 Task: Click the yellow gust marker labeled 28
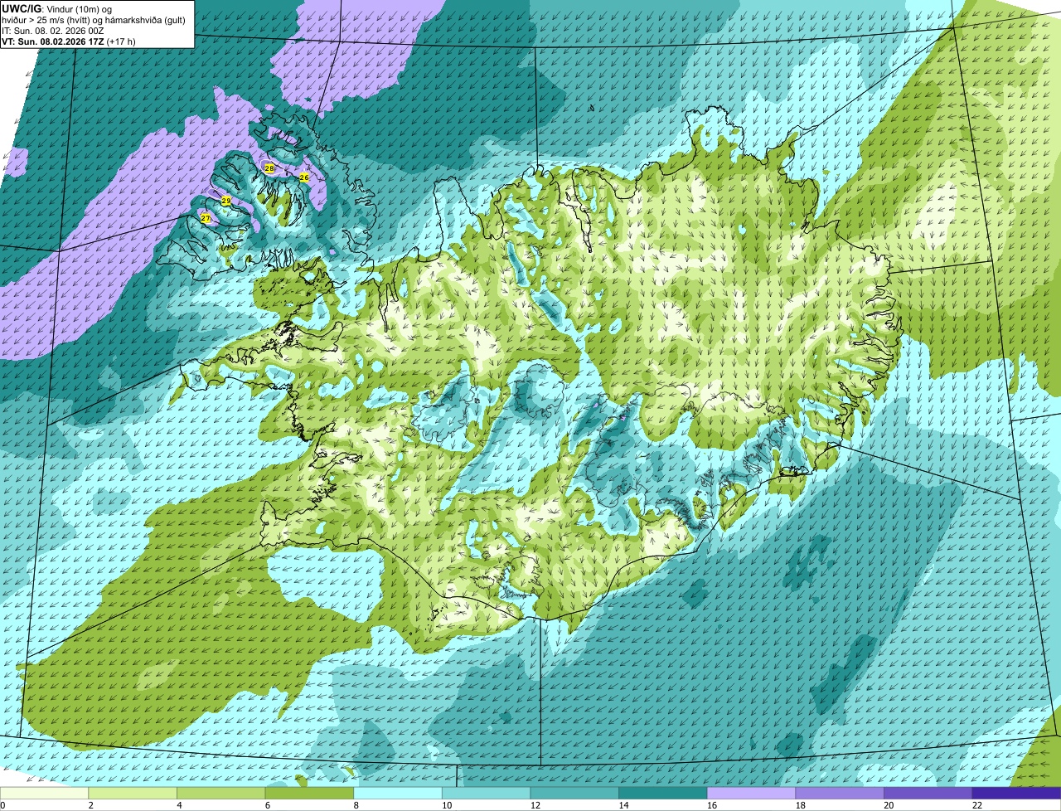[x=269, y=168]
